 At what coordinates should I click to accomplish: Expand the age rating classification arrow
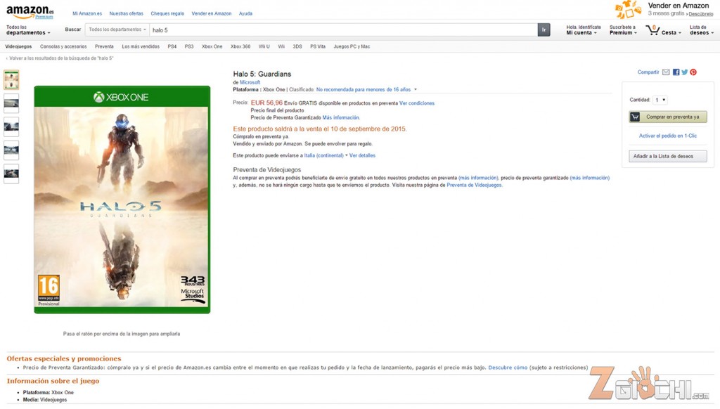416,89
